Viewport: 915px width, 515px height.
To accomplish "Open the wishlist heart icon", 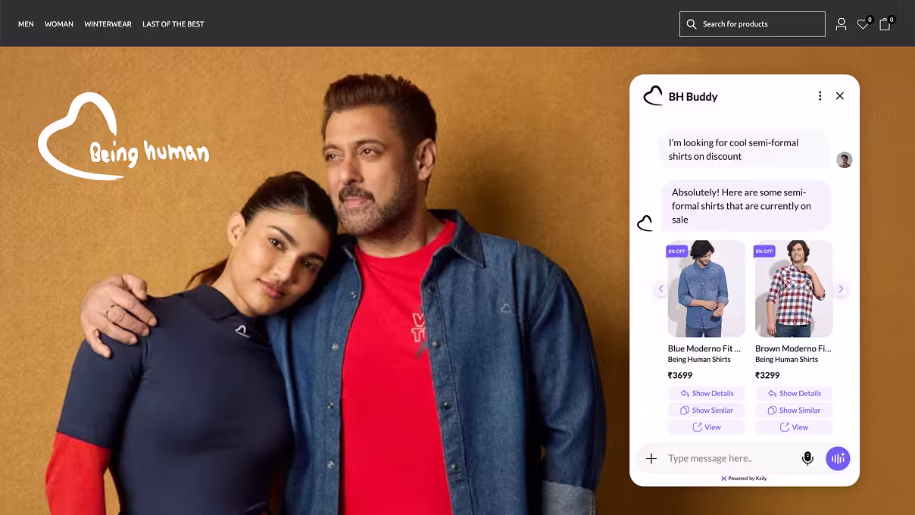I will pyautogui.click(x=863, y=24).
